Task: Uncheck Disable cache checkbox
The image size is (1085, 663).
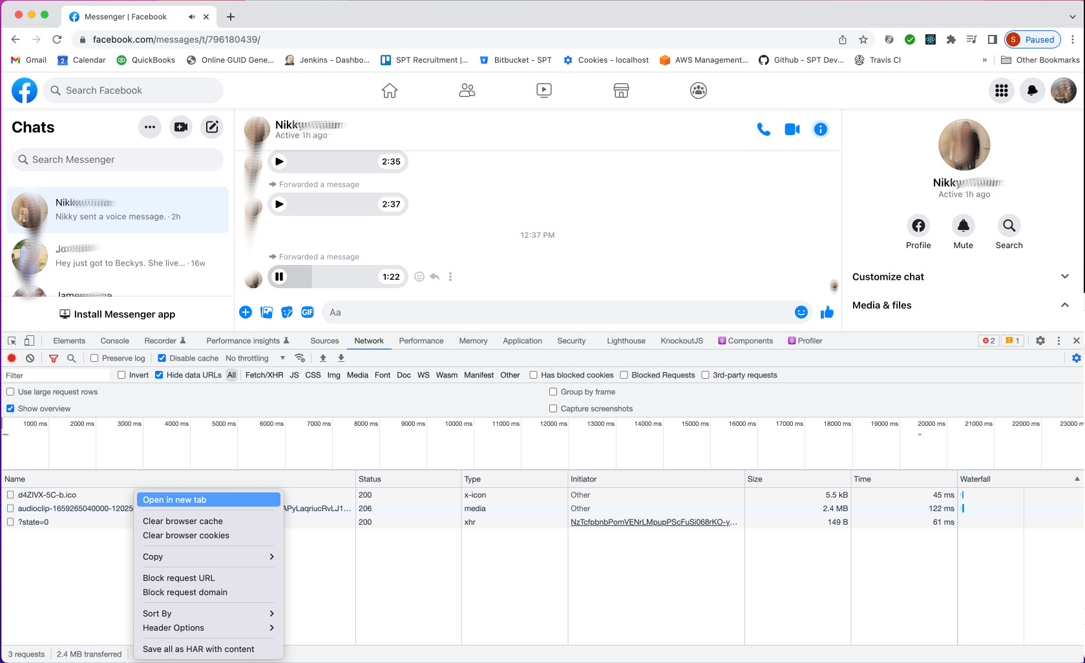Action: (x=162, y=358)
